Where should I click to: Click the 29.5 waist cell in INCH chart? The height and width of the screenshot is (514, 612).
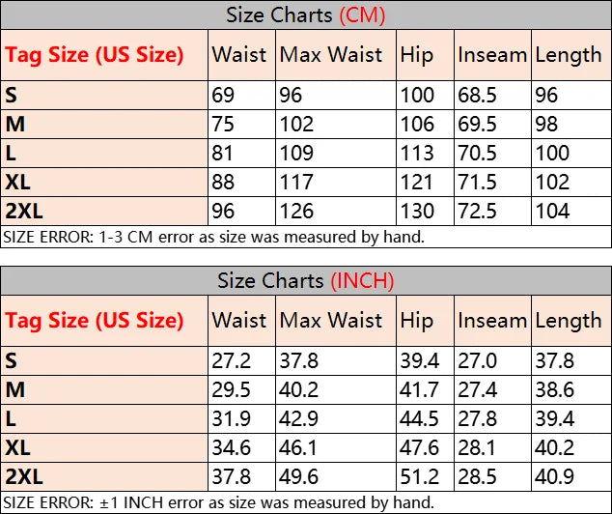(x=232, y=390)
